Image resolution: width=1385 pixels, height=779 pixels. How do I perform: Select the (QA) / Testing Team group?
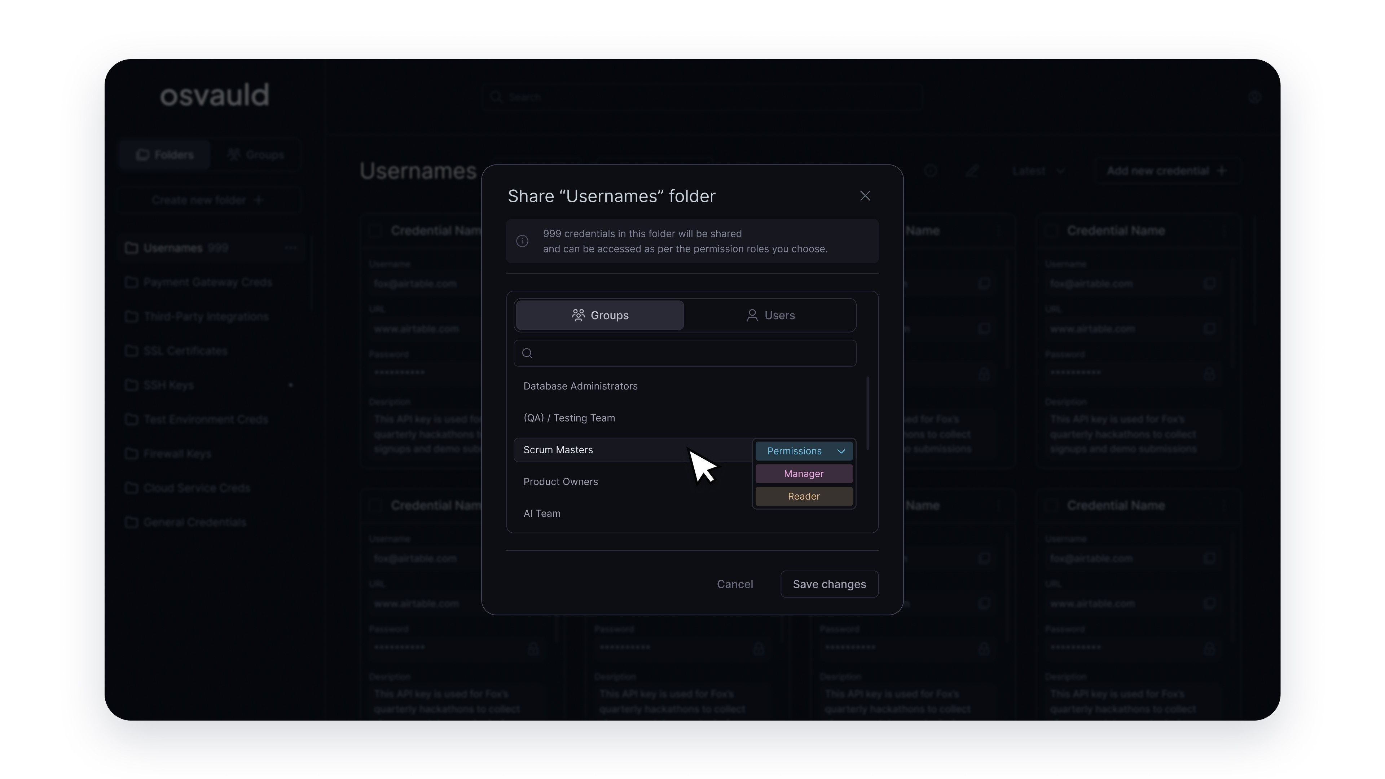click(569, 418)
